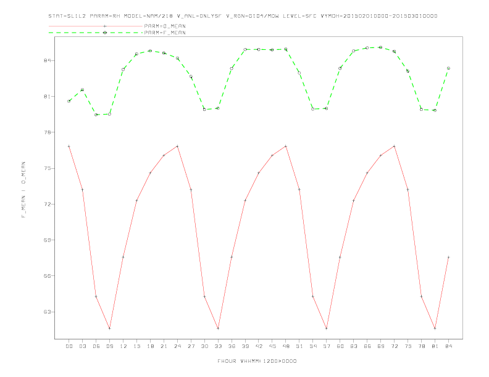Click x-axis forecast hour label 84
This screenshot has width=489, height=377.
click(x=448, y=346)
